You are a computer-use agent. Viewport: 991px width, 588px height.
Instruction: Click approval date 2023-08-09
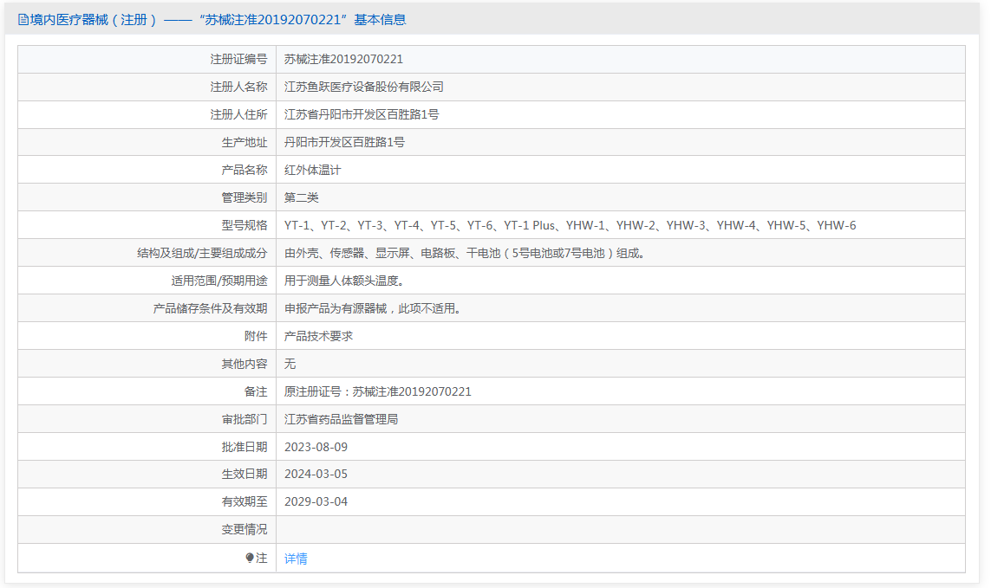[316, 447]
